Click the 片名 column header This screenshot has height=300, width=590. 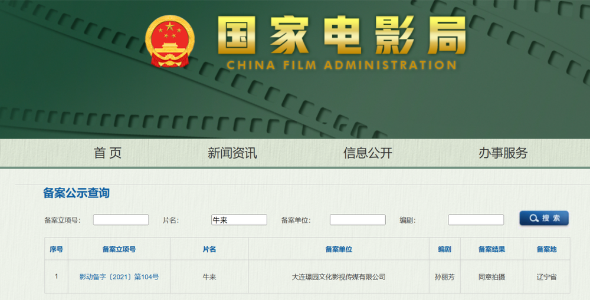click(x=209, y=249)
